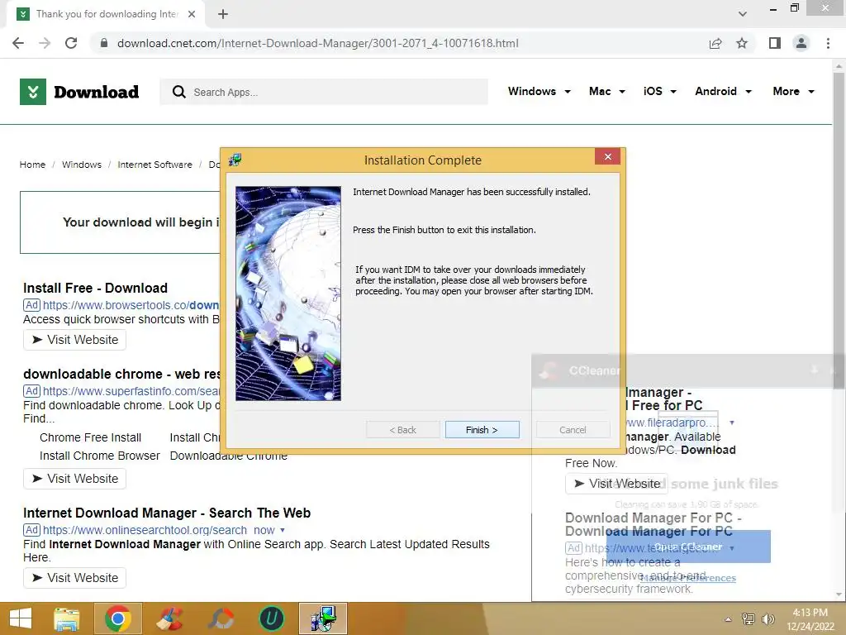
Task: Click the Finish button in the installer
Action: (x=482, y=430)
